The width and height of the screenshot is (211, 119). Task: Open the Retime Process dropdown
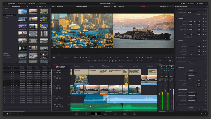(192, 93)
